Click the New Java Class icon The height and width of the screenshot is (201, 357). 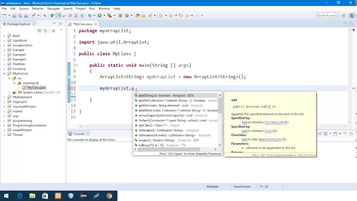click(x=127, y=16)
